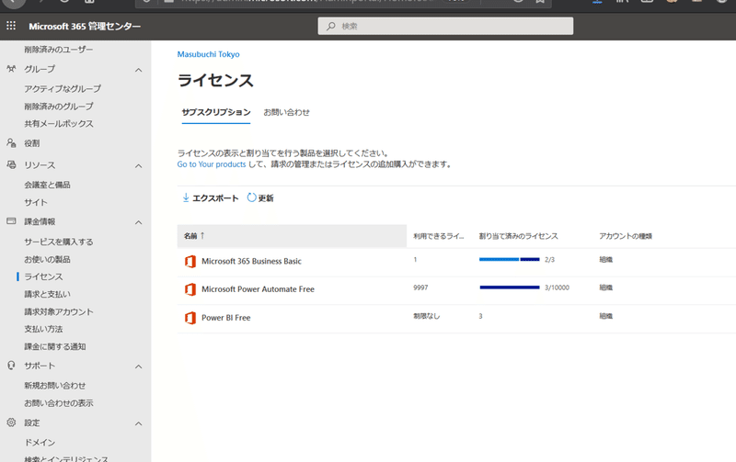The width and height of the screenshot is (736, 462).
Task: Click the Office icon for Power BI Free
Action: [x=190, y=318]
